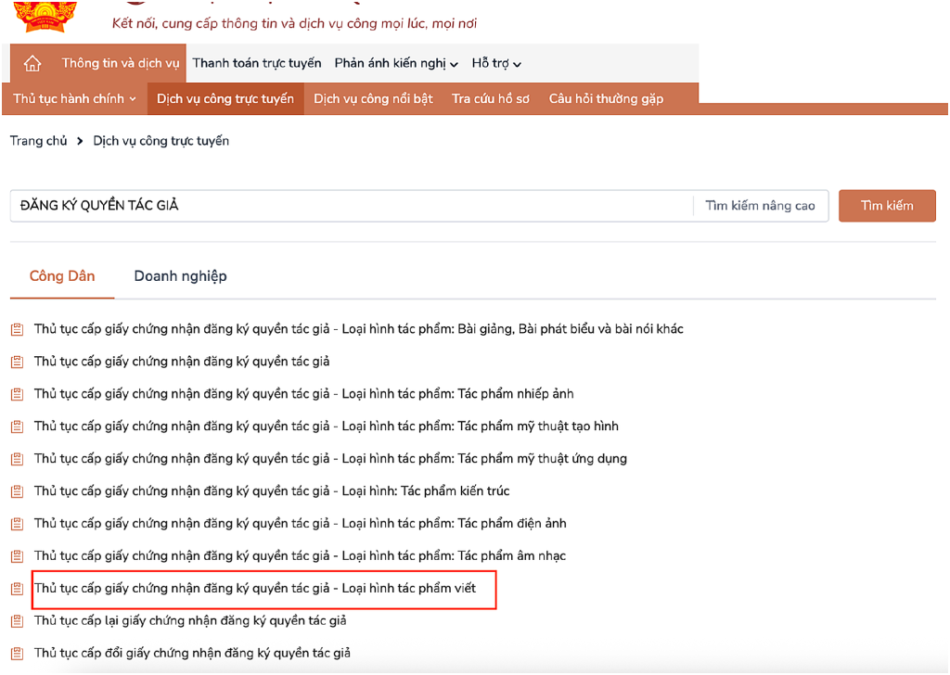Click document icon beside 'cấp đổi giấy chứng nhận'
Screen dimensions: 950x675
(17, 653)
